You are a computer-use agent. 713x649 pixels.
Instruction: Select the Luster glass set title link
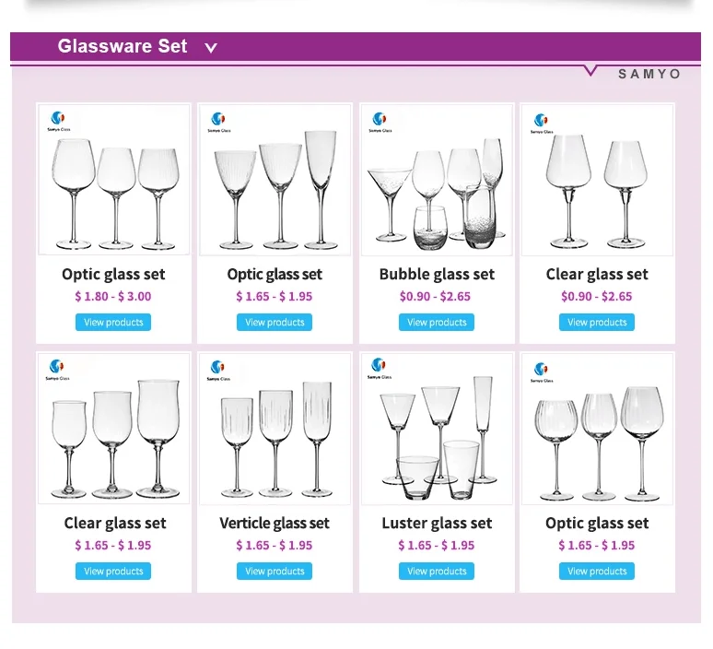tap(437, 524)
